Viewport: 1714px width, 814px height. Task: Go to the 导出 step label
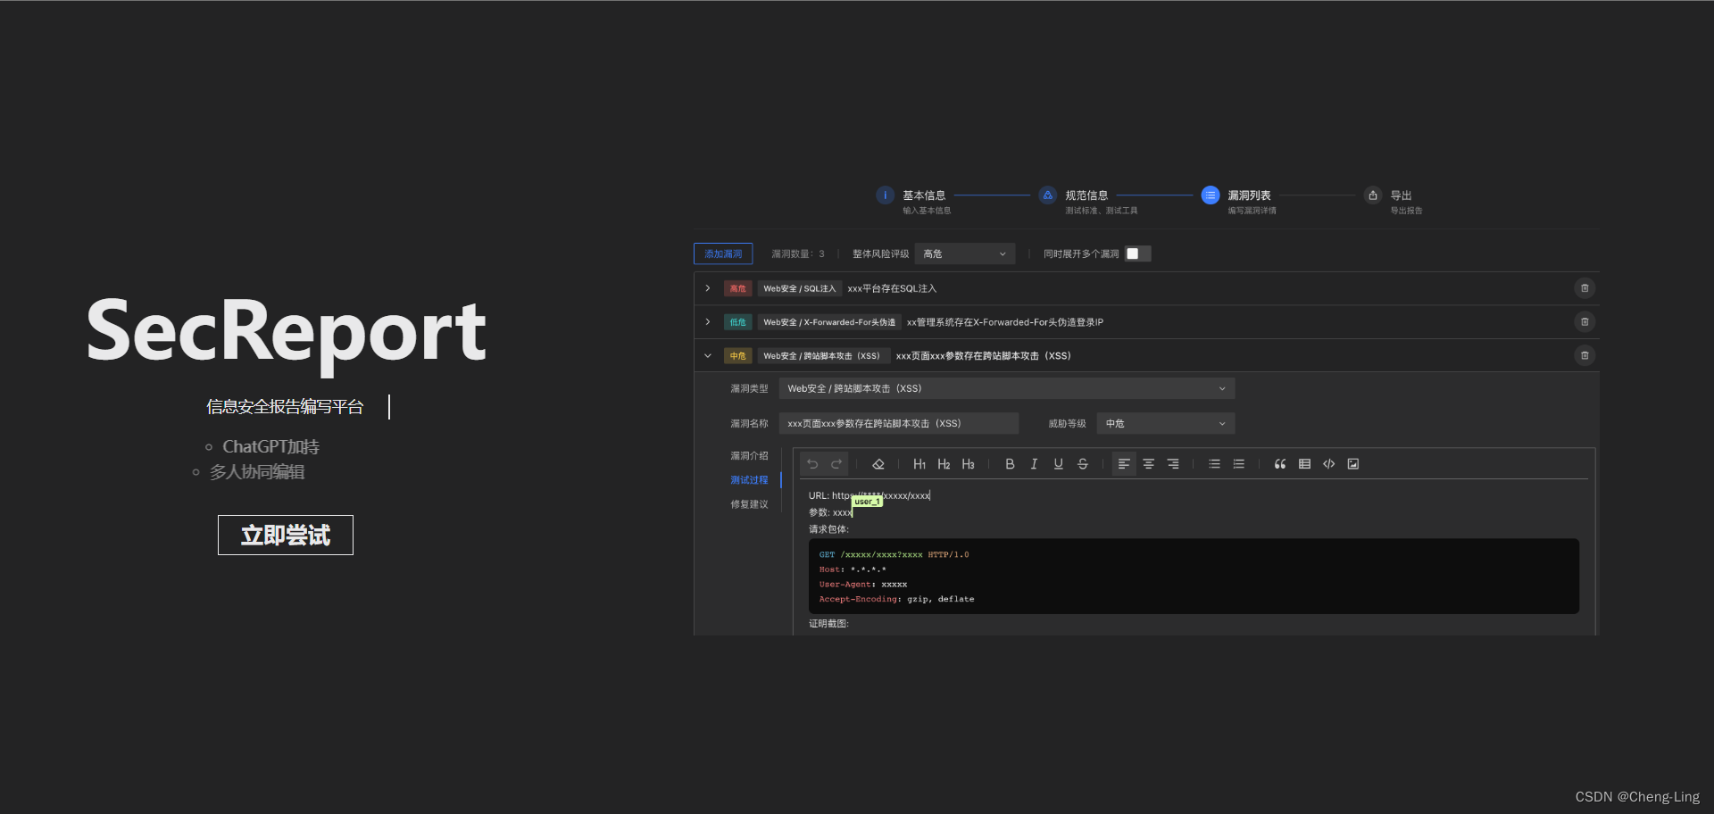tap(1401, 195)
